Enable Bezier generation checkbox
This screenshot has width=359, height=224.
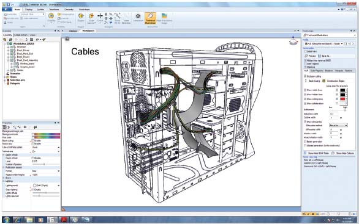(x=305, y=142)
